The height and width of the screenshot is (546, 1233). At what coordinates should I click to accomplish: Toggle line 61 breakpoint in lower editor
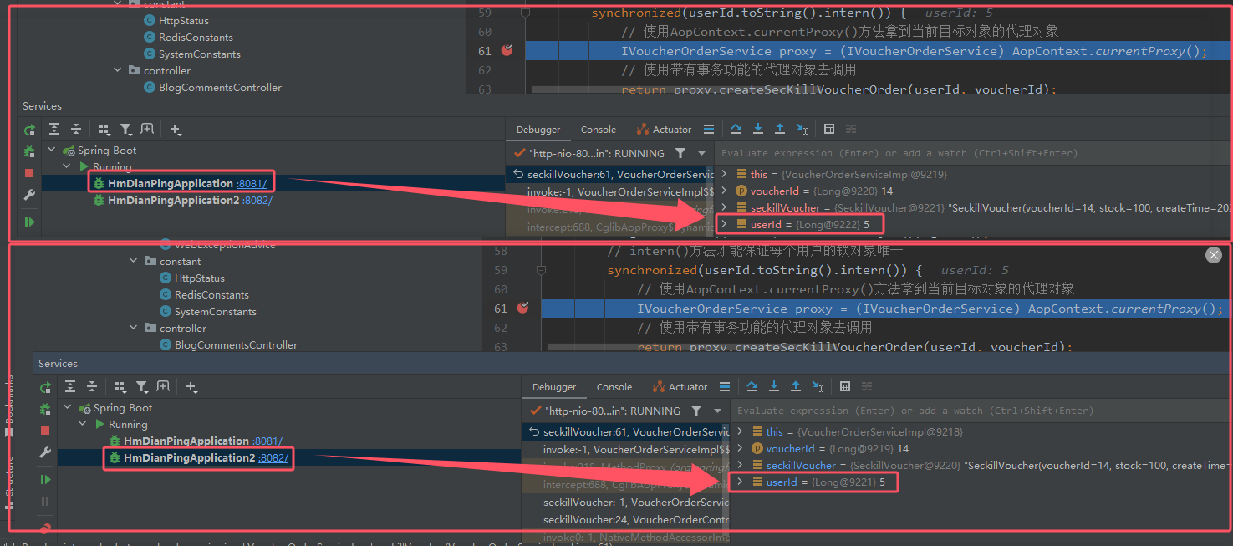pos(522,309)
